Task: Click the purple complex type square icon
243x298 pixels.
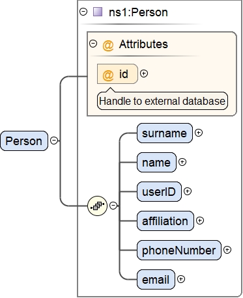Action: 98,12
